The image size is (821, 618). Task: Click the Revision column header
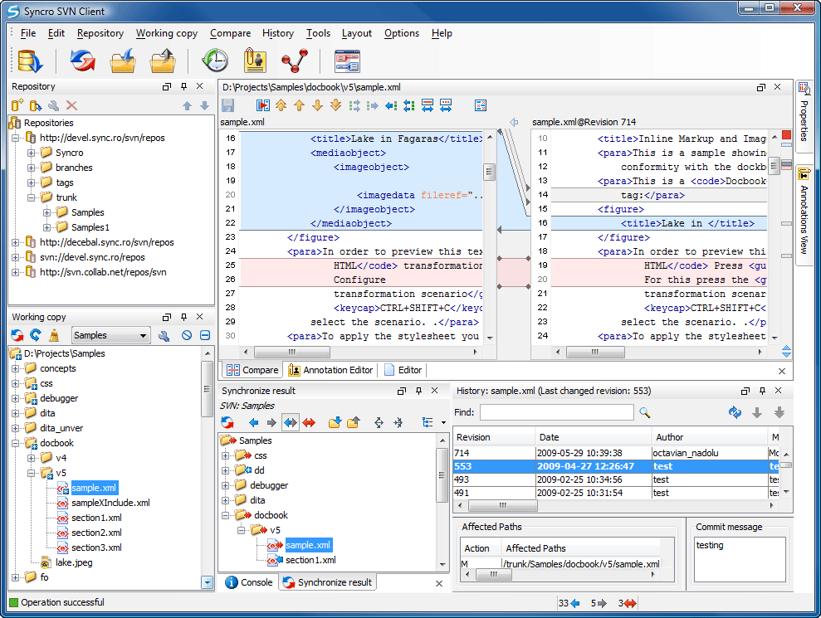click(x=494, y=437)
